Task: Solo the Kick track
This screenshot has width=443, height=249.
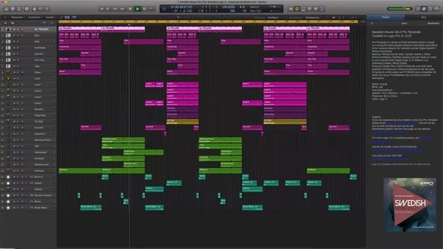Action: coord(18,35)
